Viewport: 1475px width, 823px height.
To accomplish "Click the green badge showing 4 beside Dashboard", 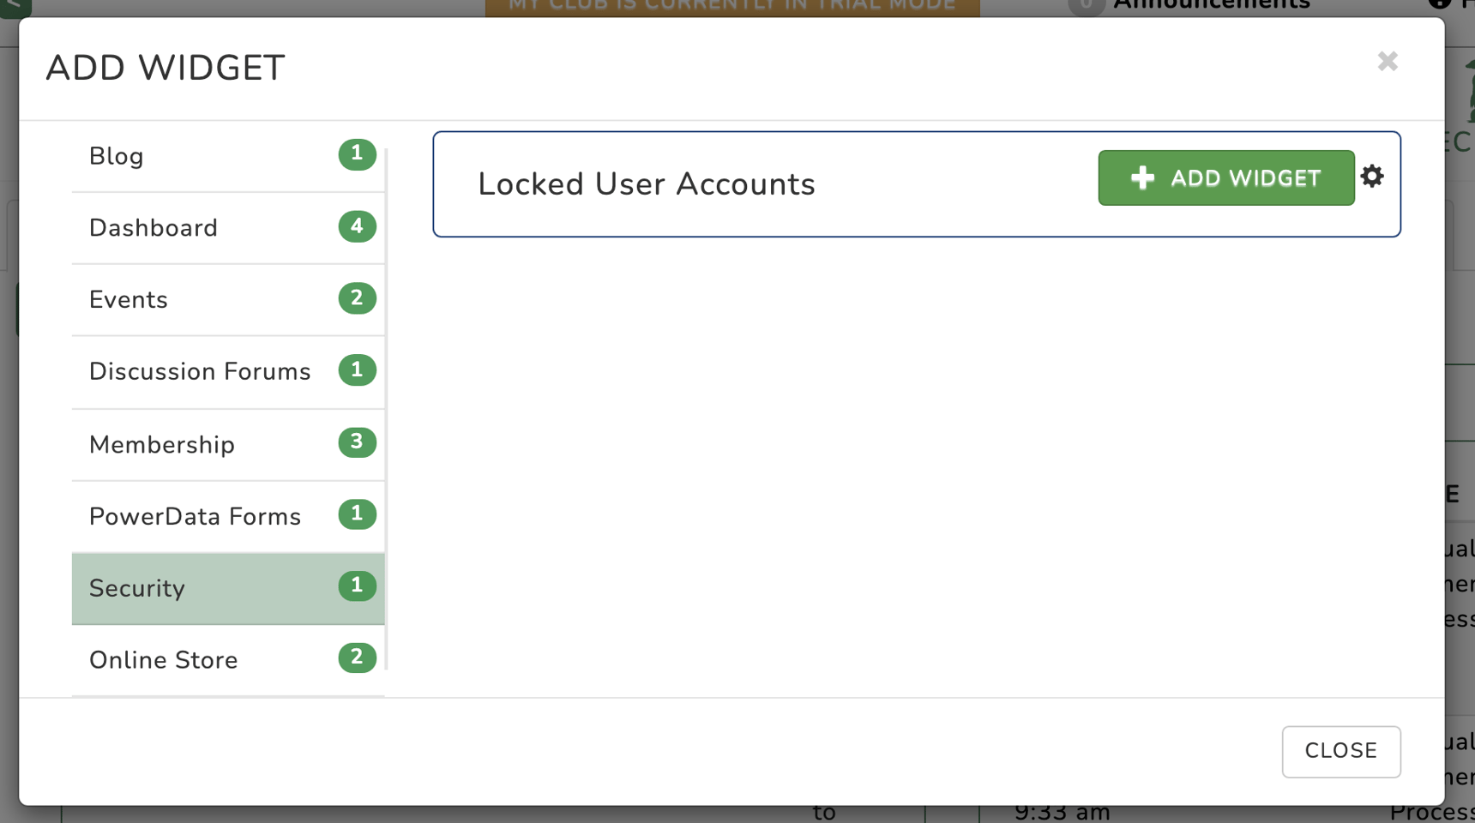I will [356, 226].
